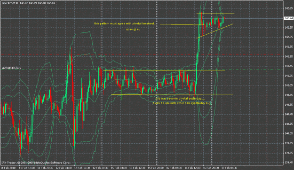Image resolution: width=294 pixels, height=170 pixels.
Task: Click the current price tag 142.44
Action: click(x=289, y=18)
